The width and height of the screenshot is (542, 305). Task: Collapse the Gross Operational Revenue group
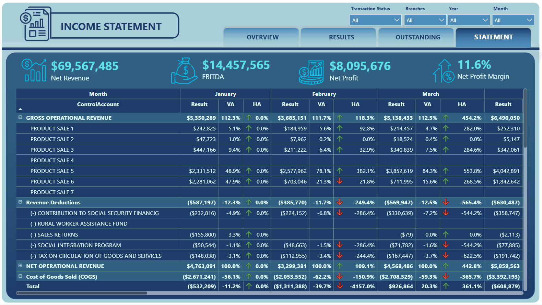(x=20, y=117)
